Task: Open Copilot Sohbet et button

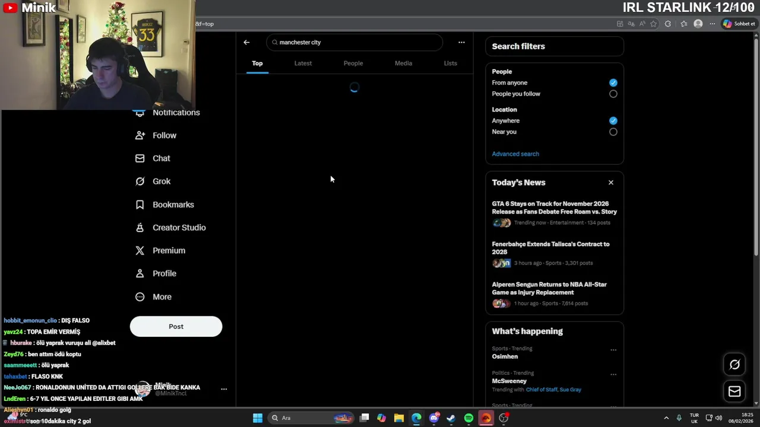Action: (x=739, y=24)
